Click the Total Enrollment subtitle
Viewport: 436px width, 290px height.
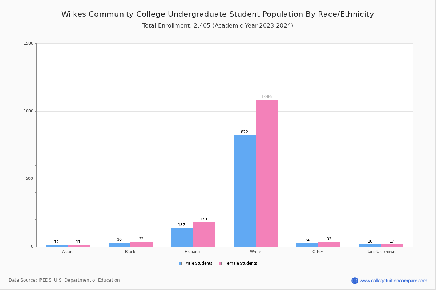coord(218,26)
